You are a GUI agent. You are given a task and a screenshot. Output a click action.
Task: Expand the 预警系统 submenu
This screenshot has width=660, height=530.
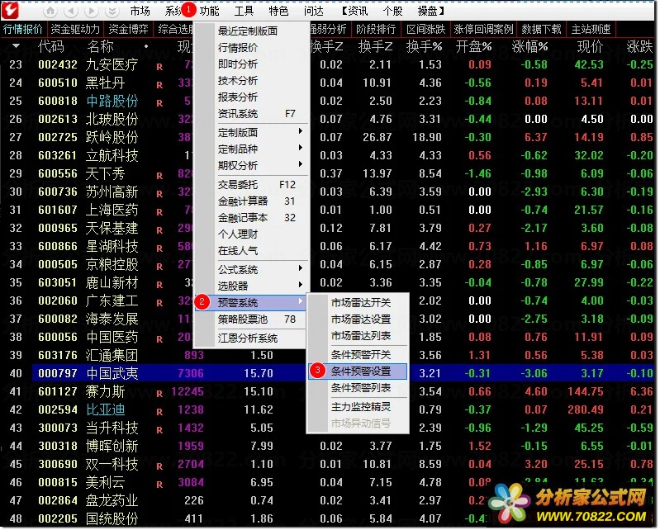[x=251, y=302]
